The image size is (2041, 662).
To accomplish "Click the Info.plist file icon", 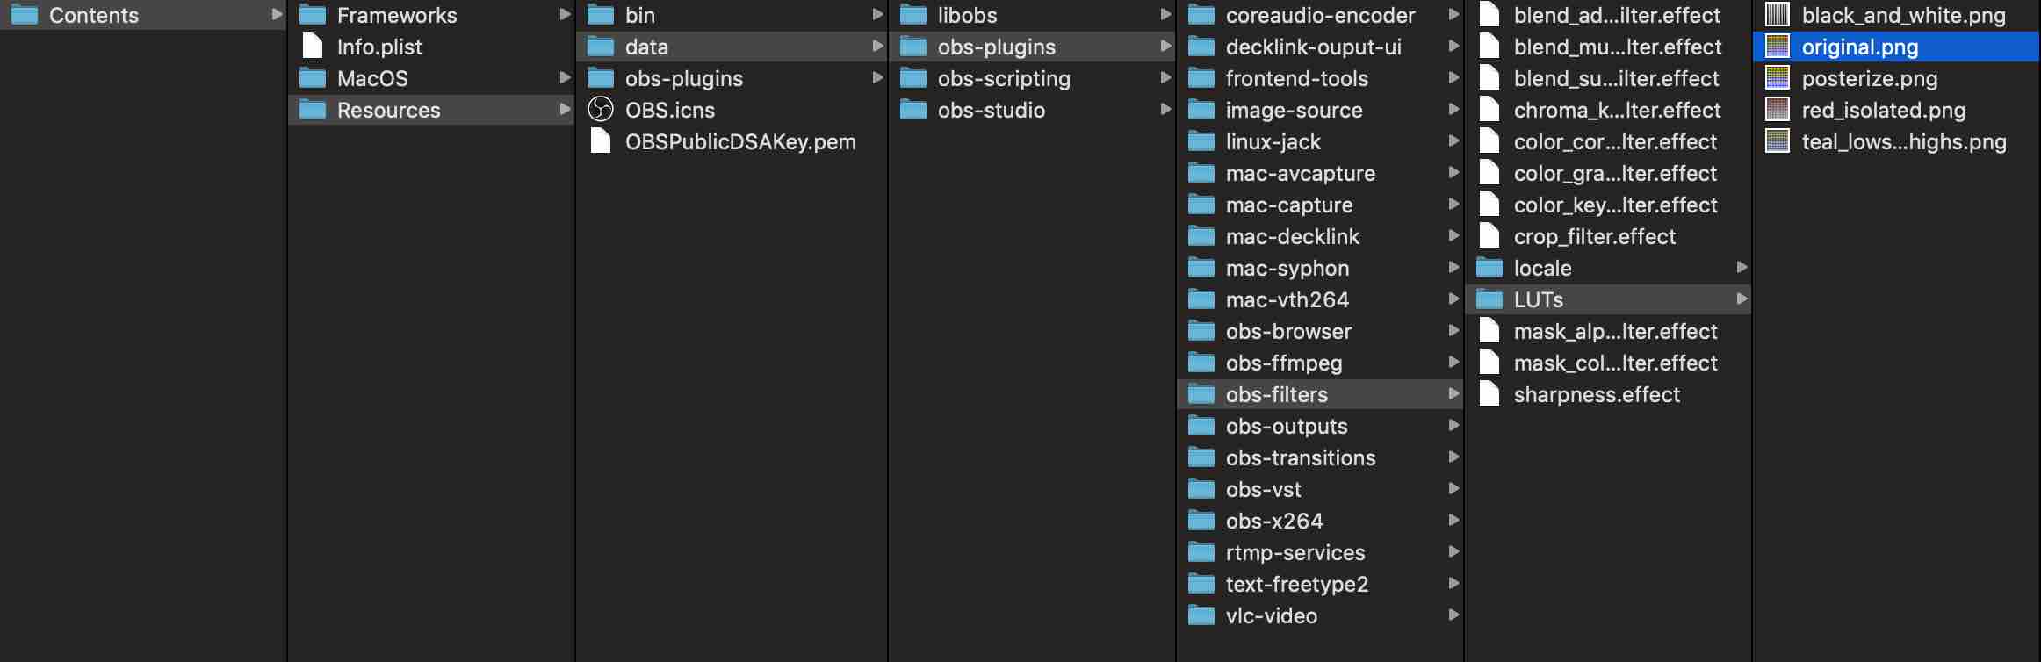I will [313, 47].
